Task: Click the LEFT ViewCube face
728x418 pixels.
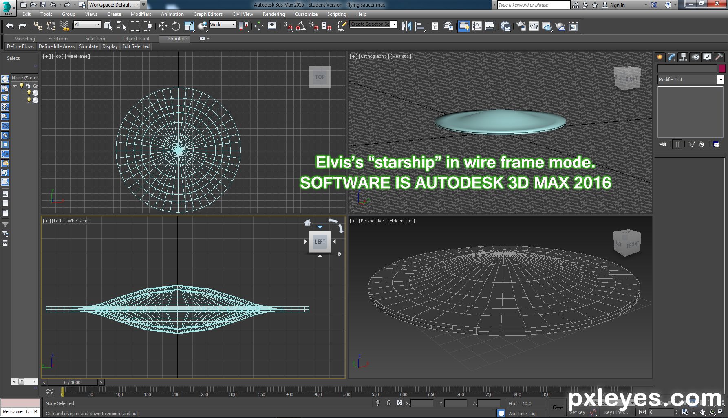Action: point(320,242)
